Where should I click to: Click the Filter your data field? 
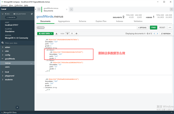click(17, 43)
